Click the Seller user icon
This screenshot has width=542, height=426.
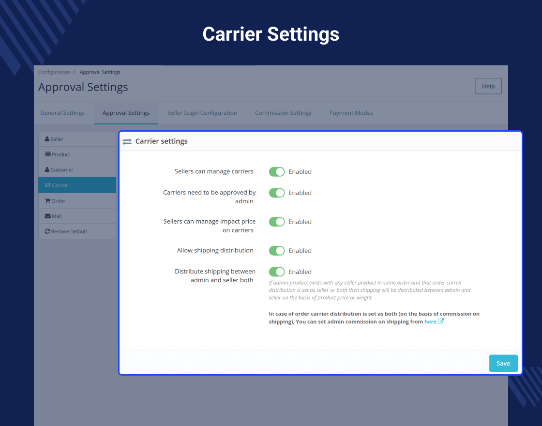[x=47, y=139]
